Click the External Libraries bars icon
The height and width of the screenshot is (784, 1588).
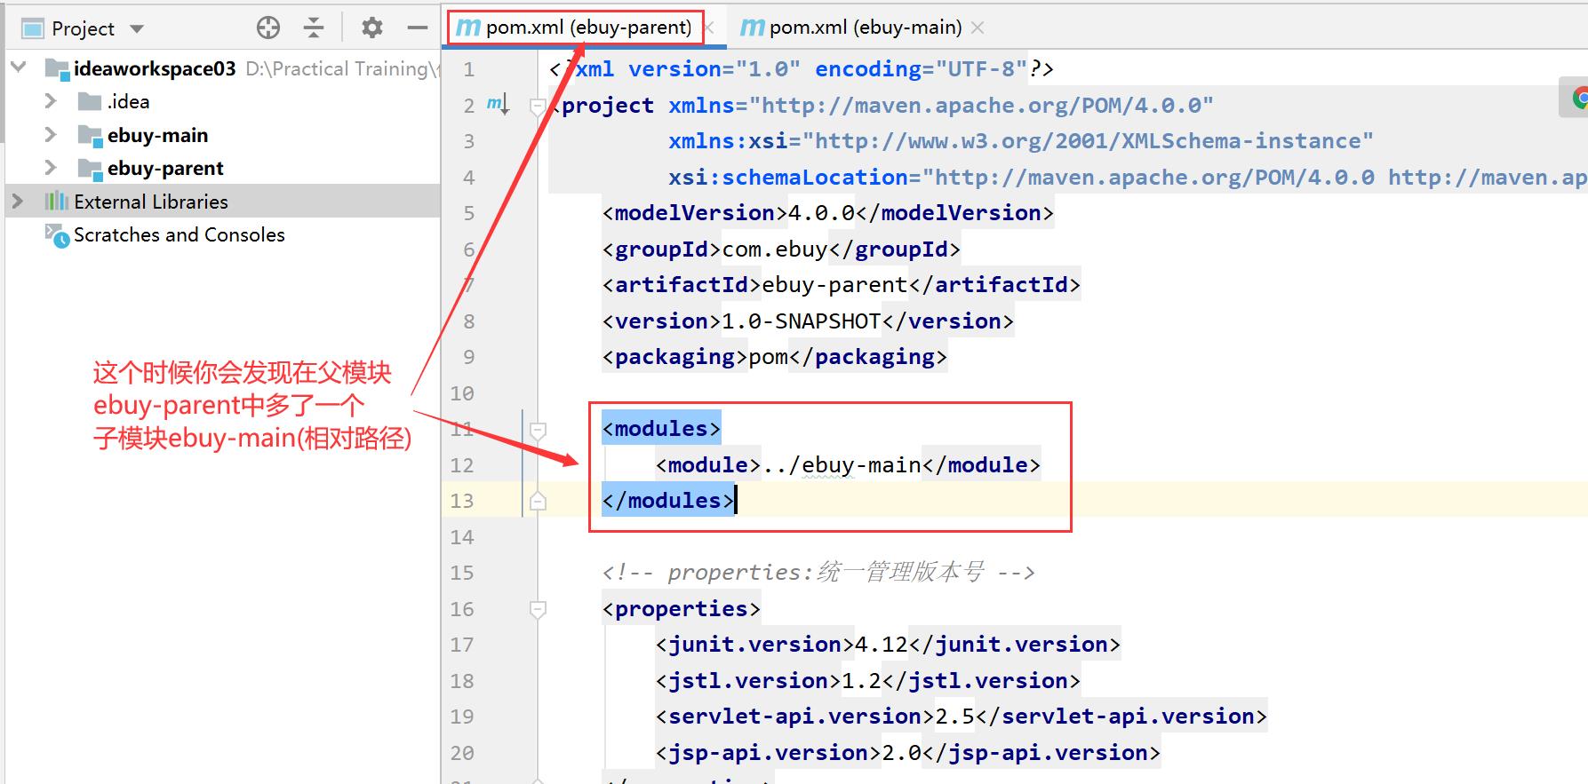click(57, 202)
